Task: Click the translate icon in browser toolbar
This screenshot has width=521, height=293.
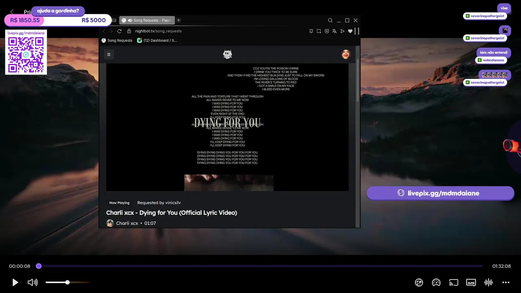Action: [x=334, y=31]
